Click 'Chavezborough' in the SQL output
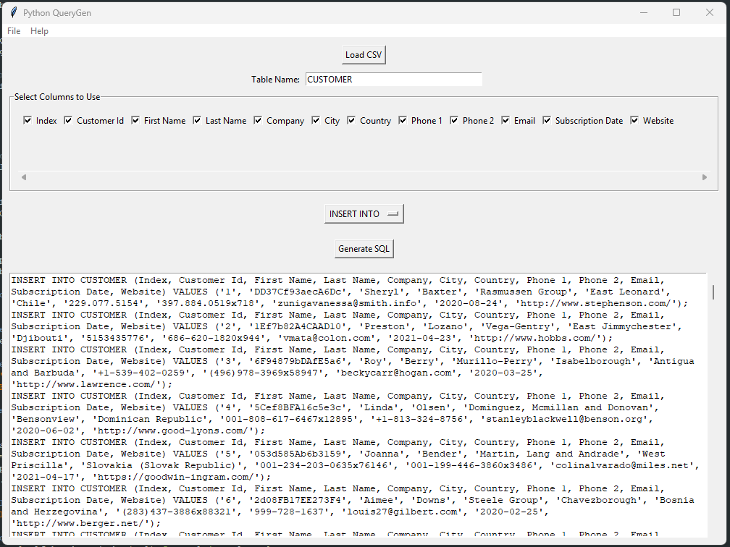Viewport: 730px width, 547px height. 599,501
